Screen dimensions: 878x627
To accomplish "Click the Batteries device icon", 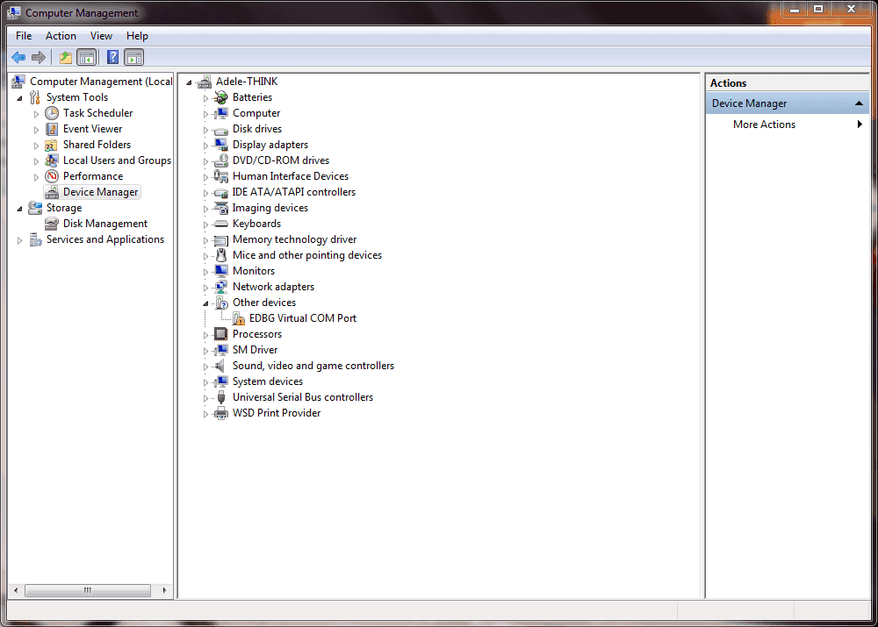I will coord(221,97).
